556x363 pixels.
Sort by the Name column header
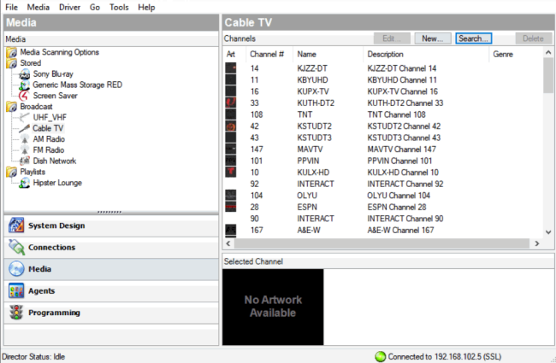click(328, 54)
